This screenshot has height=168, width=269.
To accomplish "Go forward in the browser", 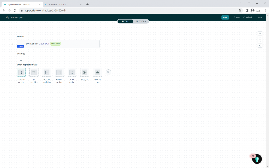I will [9, 10].
